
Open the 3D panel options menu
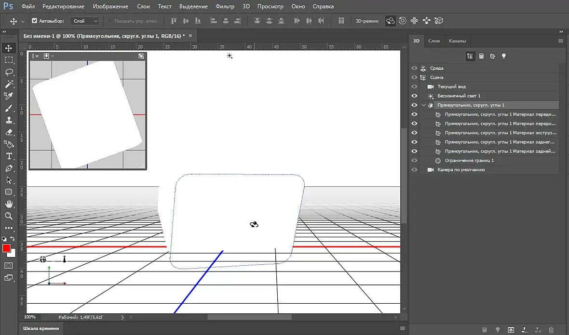point(560,41)
